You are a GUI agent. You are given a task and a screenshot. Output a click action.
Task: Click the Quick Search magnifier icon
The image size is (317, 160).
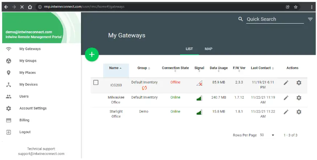coord(240,19)
